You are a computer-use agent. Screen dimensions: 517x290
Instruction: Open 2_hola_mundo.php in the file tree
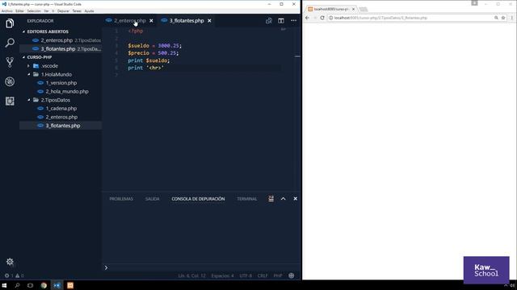(x=67, y=91)
